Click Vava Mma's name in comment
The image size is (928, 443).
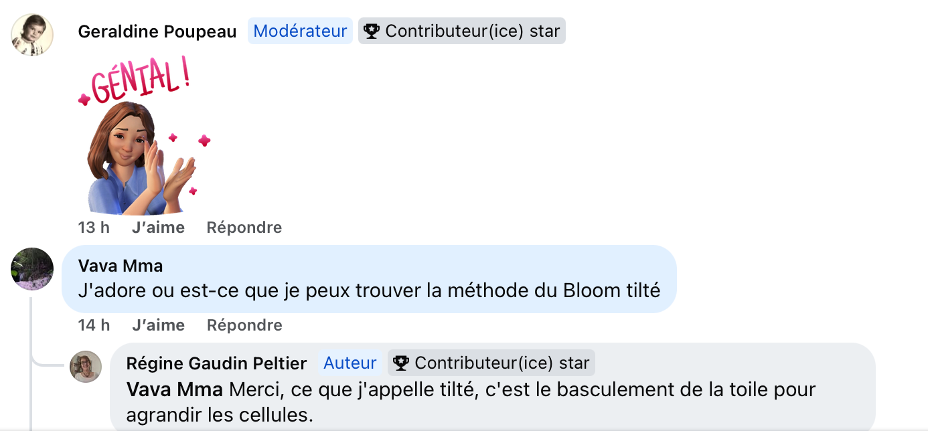click(121, 266)
